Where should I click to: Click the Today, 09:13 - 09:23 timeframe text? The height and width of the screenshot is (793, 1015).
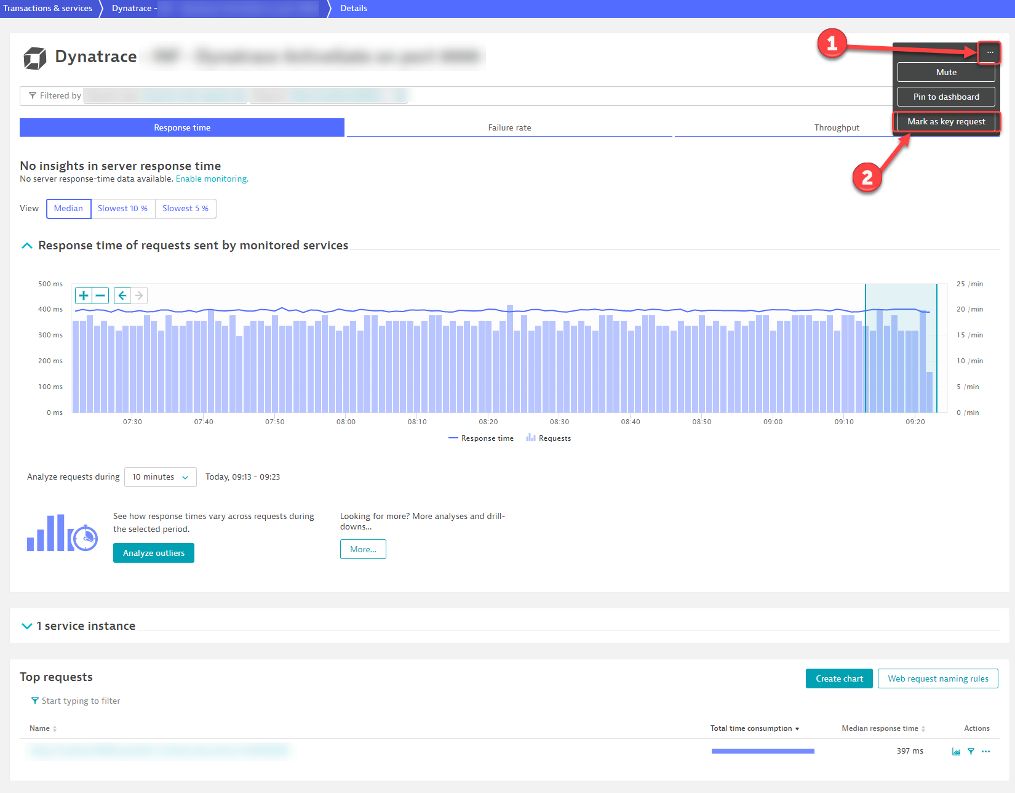pyautogui.click(x=242, y=477)
